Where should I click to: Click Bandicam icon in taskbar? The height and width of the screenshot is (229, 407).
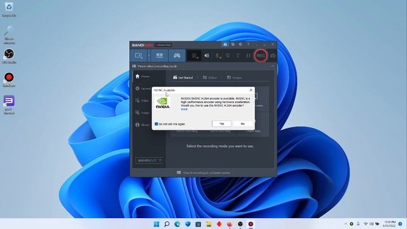coord(251,224)
